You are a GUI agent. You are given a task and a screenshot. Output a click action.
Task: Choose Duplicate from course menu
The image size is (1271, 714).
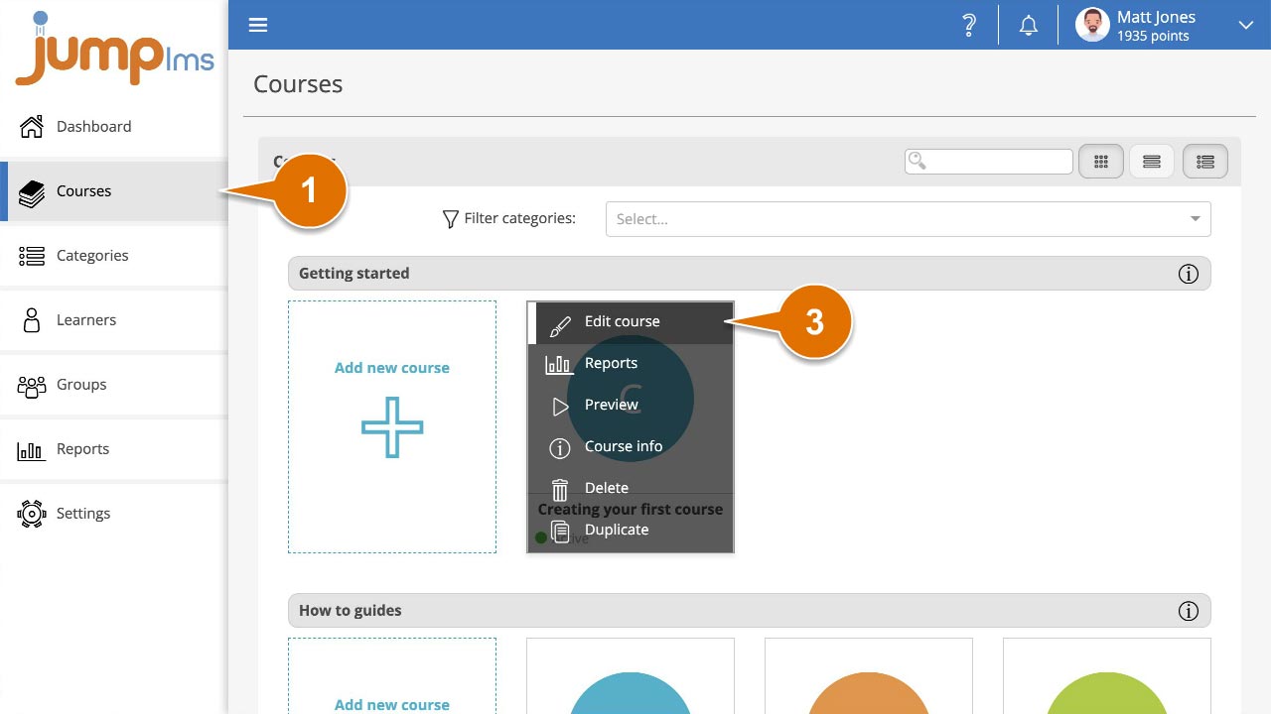(631, 531)
